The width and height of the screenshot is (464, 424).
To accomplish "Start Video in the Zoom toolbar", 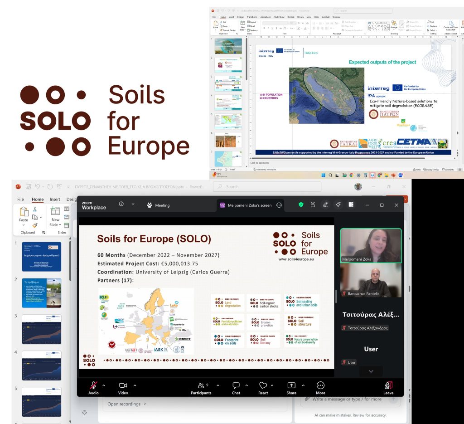I will point(123,388).
